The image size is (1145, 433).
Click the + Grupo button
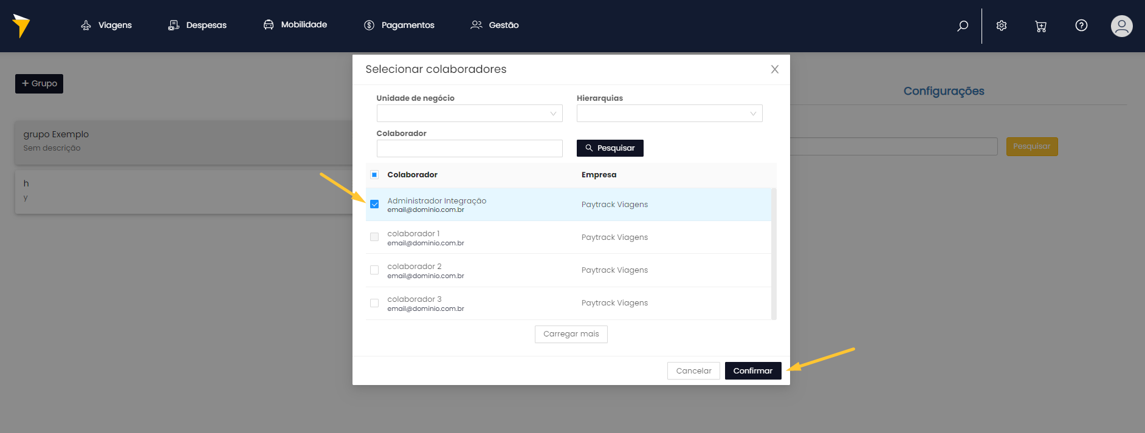[x=40, y=84]
